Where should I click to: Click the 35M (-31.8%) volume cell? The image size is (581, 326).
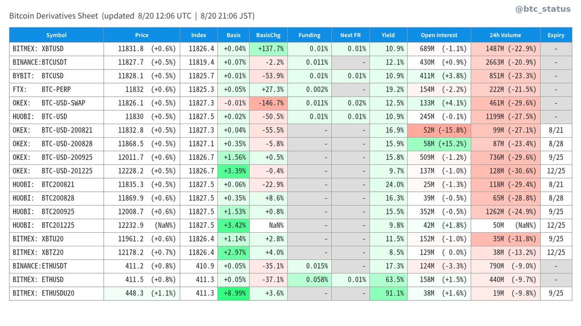[505, 239]
